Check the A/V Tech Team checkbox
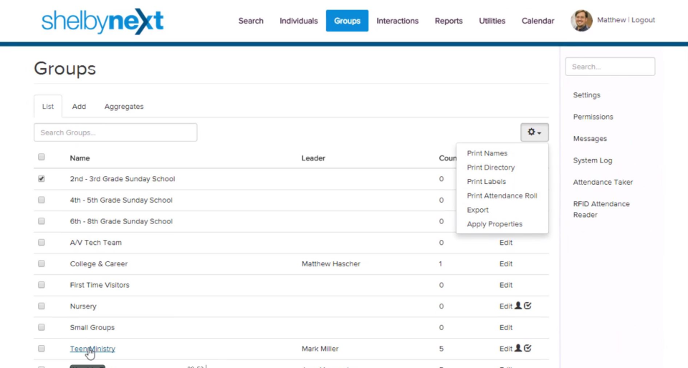688x368 pixels. pyautogui.click(x=42, y=243)
